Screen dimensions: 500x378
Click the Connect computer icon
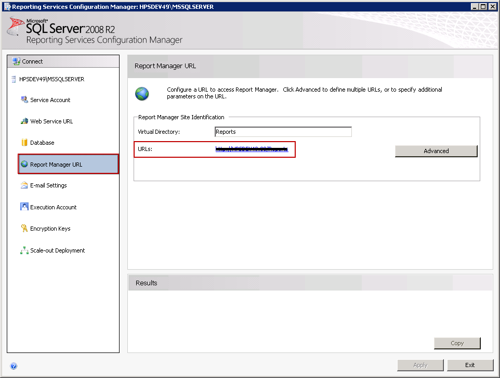point(16,61)
